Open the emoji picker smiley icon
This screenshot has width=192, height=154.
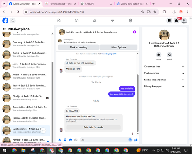[x=130, y=140]
